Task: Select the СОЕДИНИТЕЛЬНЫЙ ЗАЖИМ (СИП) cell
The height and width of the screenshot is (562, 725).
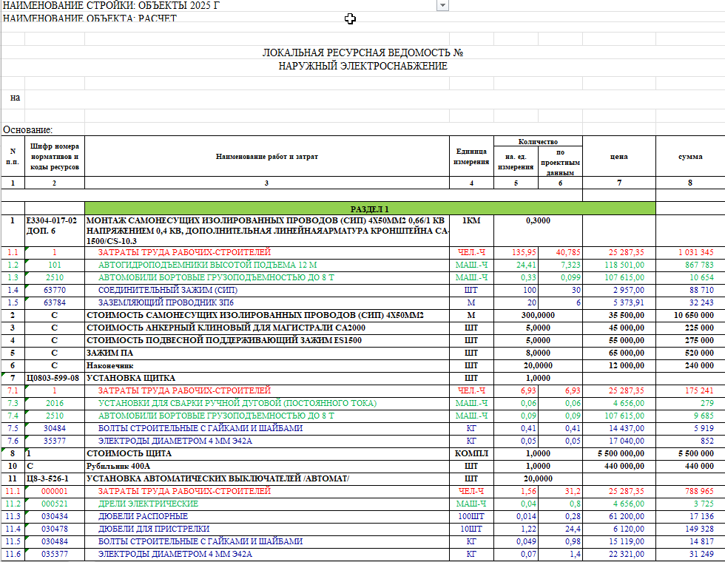Action: click(x=267, y=290)
